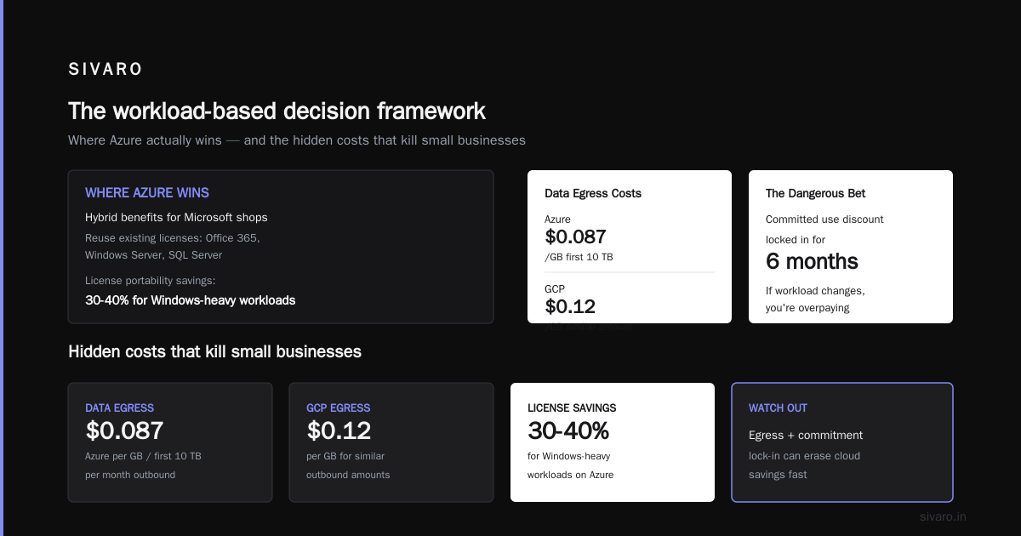Click "Azure per GB / first 10 TB" line
The height and width of the screenshot is (536, 1021).
pos(143,456)
